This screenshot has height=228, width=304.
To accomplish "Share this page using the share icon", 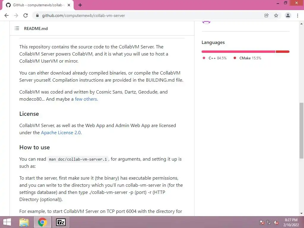I will (x=266, y=15).
